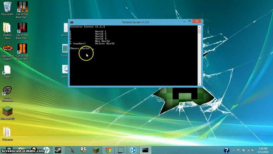Launch Call of Duty Black Ops II orange icon
The height and width of the screenshot is (154, 273).
point(22,52)
